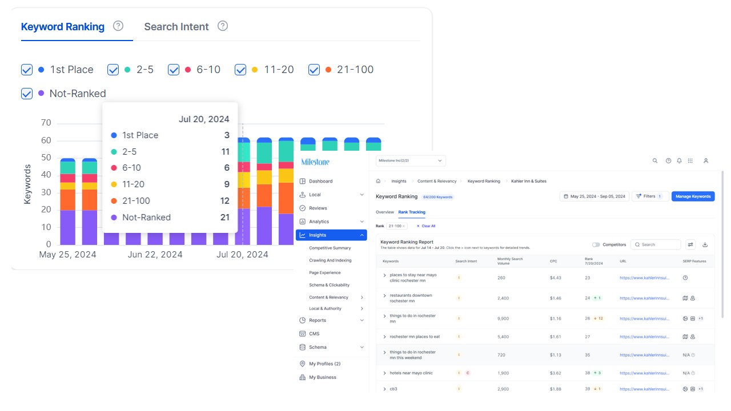
Task: Go to home via breadcrumb house icon
Action: [378, 181]
